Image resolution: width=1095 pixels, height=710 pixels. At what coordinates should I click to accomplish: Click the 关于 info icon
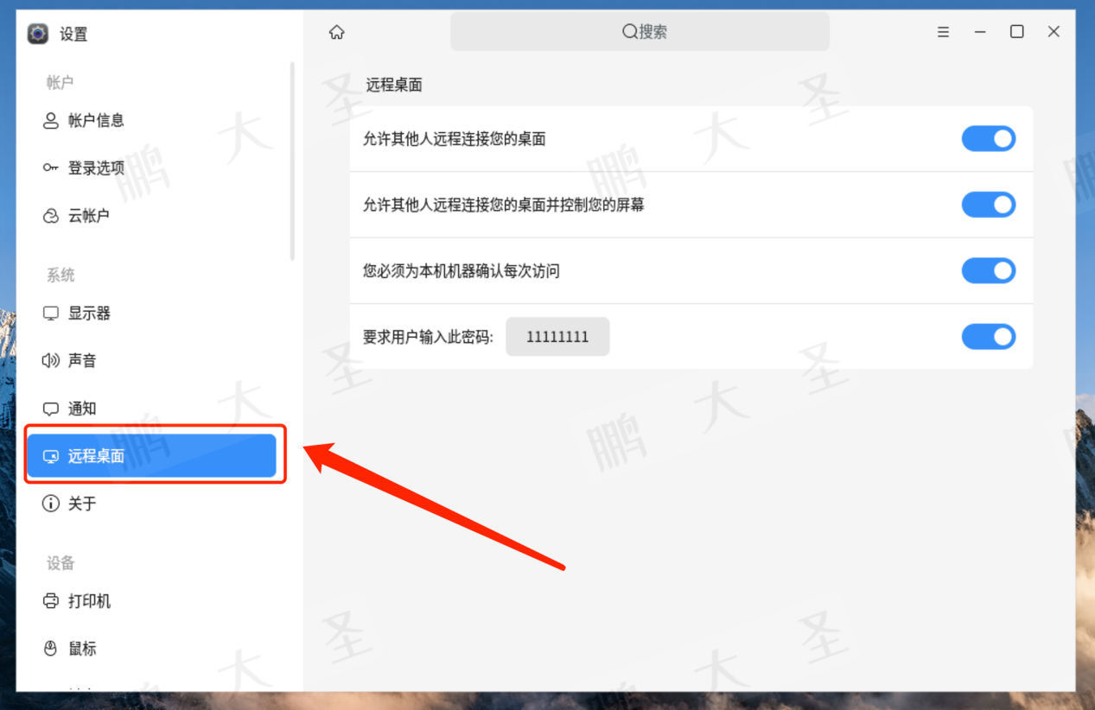(51, 504)
